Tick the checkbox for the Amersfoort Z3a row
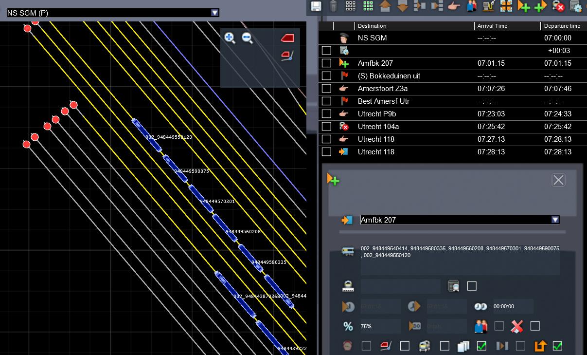The width and height of the screenshot is (587, 355). pyautogui.click(x=326, y=88)
